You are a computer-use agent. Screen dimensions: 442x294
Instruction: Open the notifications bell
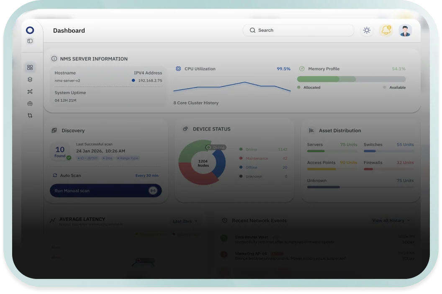pos(386,30)
